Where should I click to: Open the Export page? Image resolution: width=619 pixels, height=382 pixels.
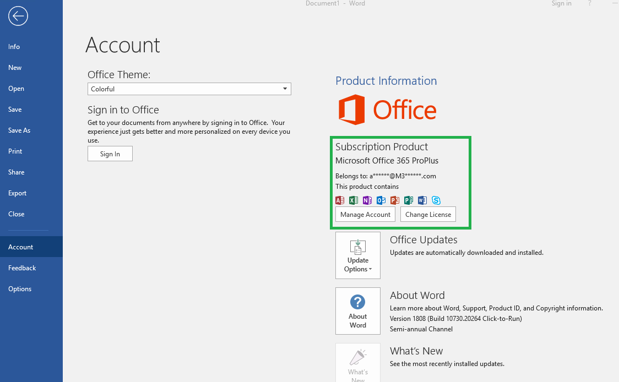coord(31,193)
